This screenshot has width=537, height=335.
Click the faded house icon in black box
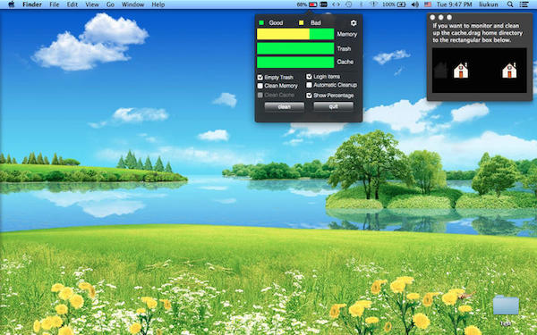coord(440,71)
